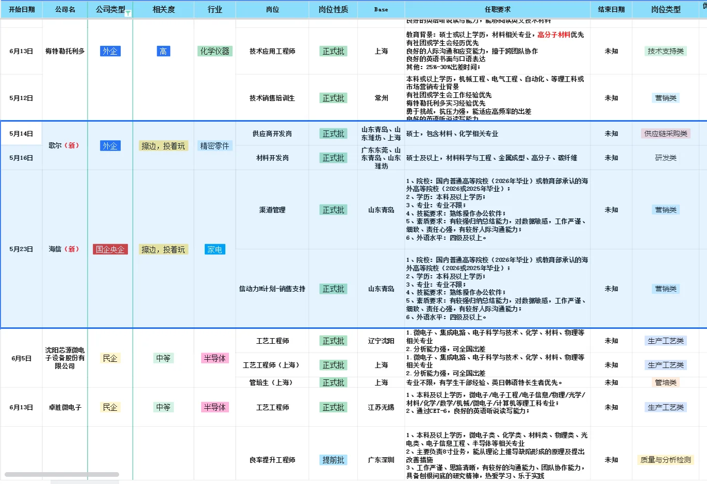
Task: Click the red 国企央企 tag
Action: click(x=110, y=249)
